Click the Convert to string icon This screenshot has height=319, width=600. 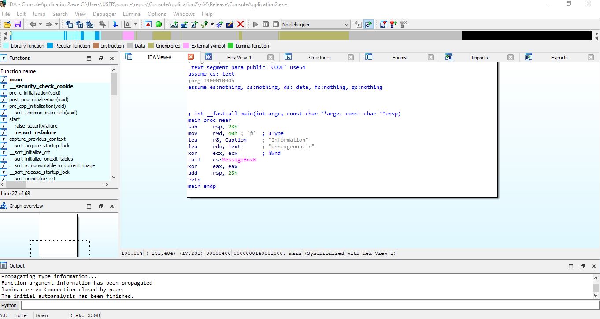[x=194, y=24]
